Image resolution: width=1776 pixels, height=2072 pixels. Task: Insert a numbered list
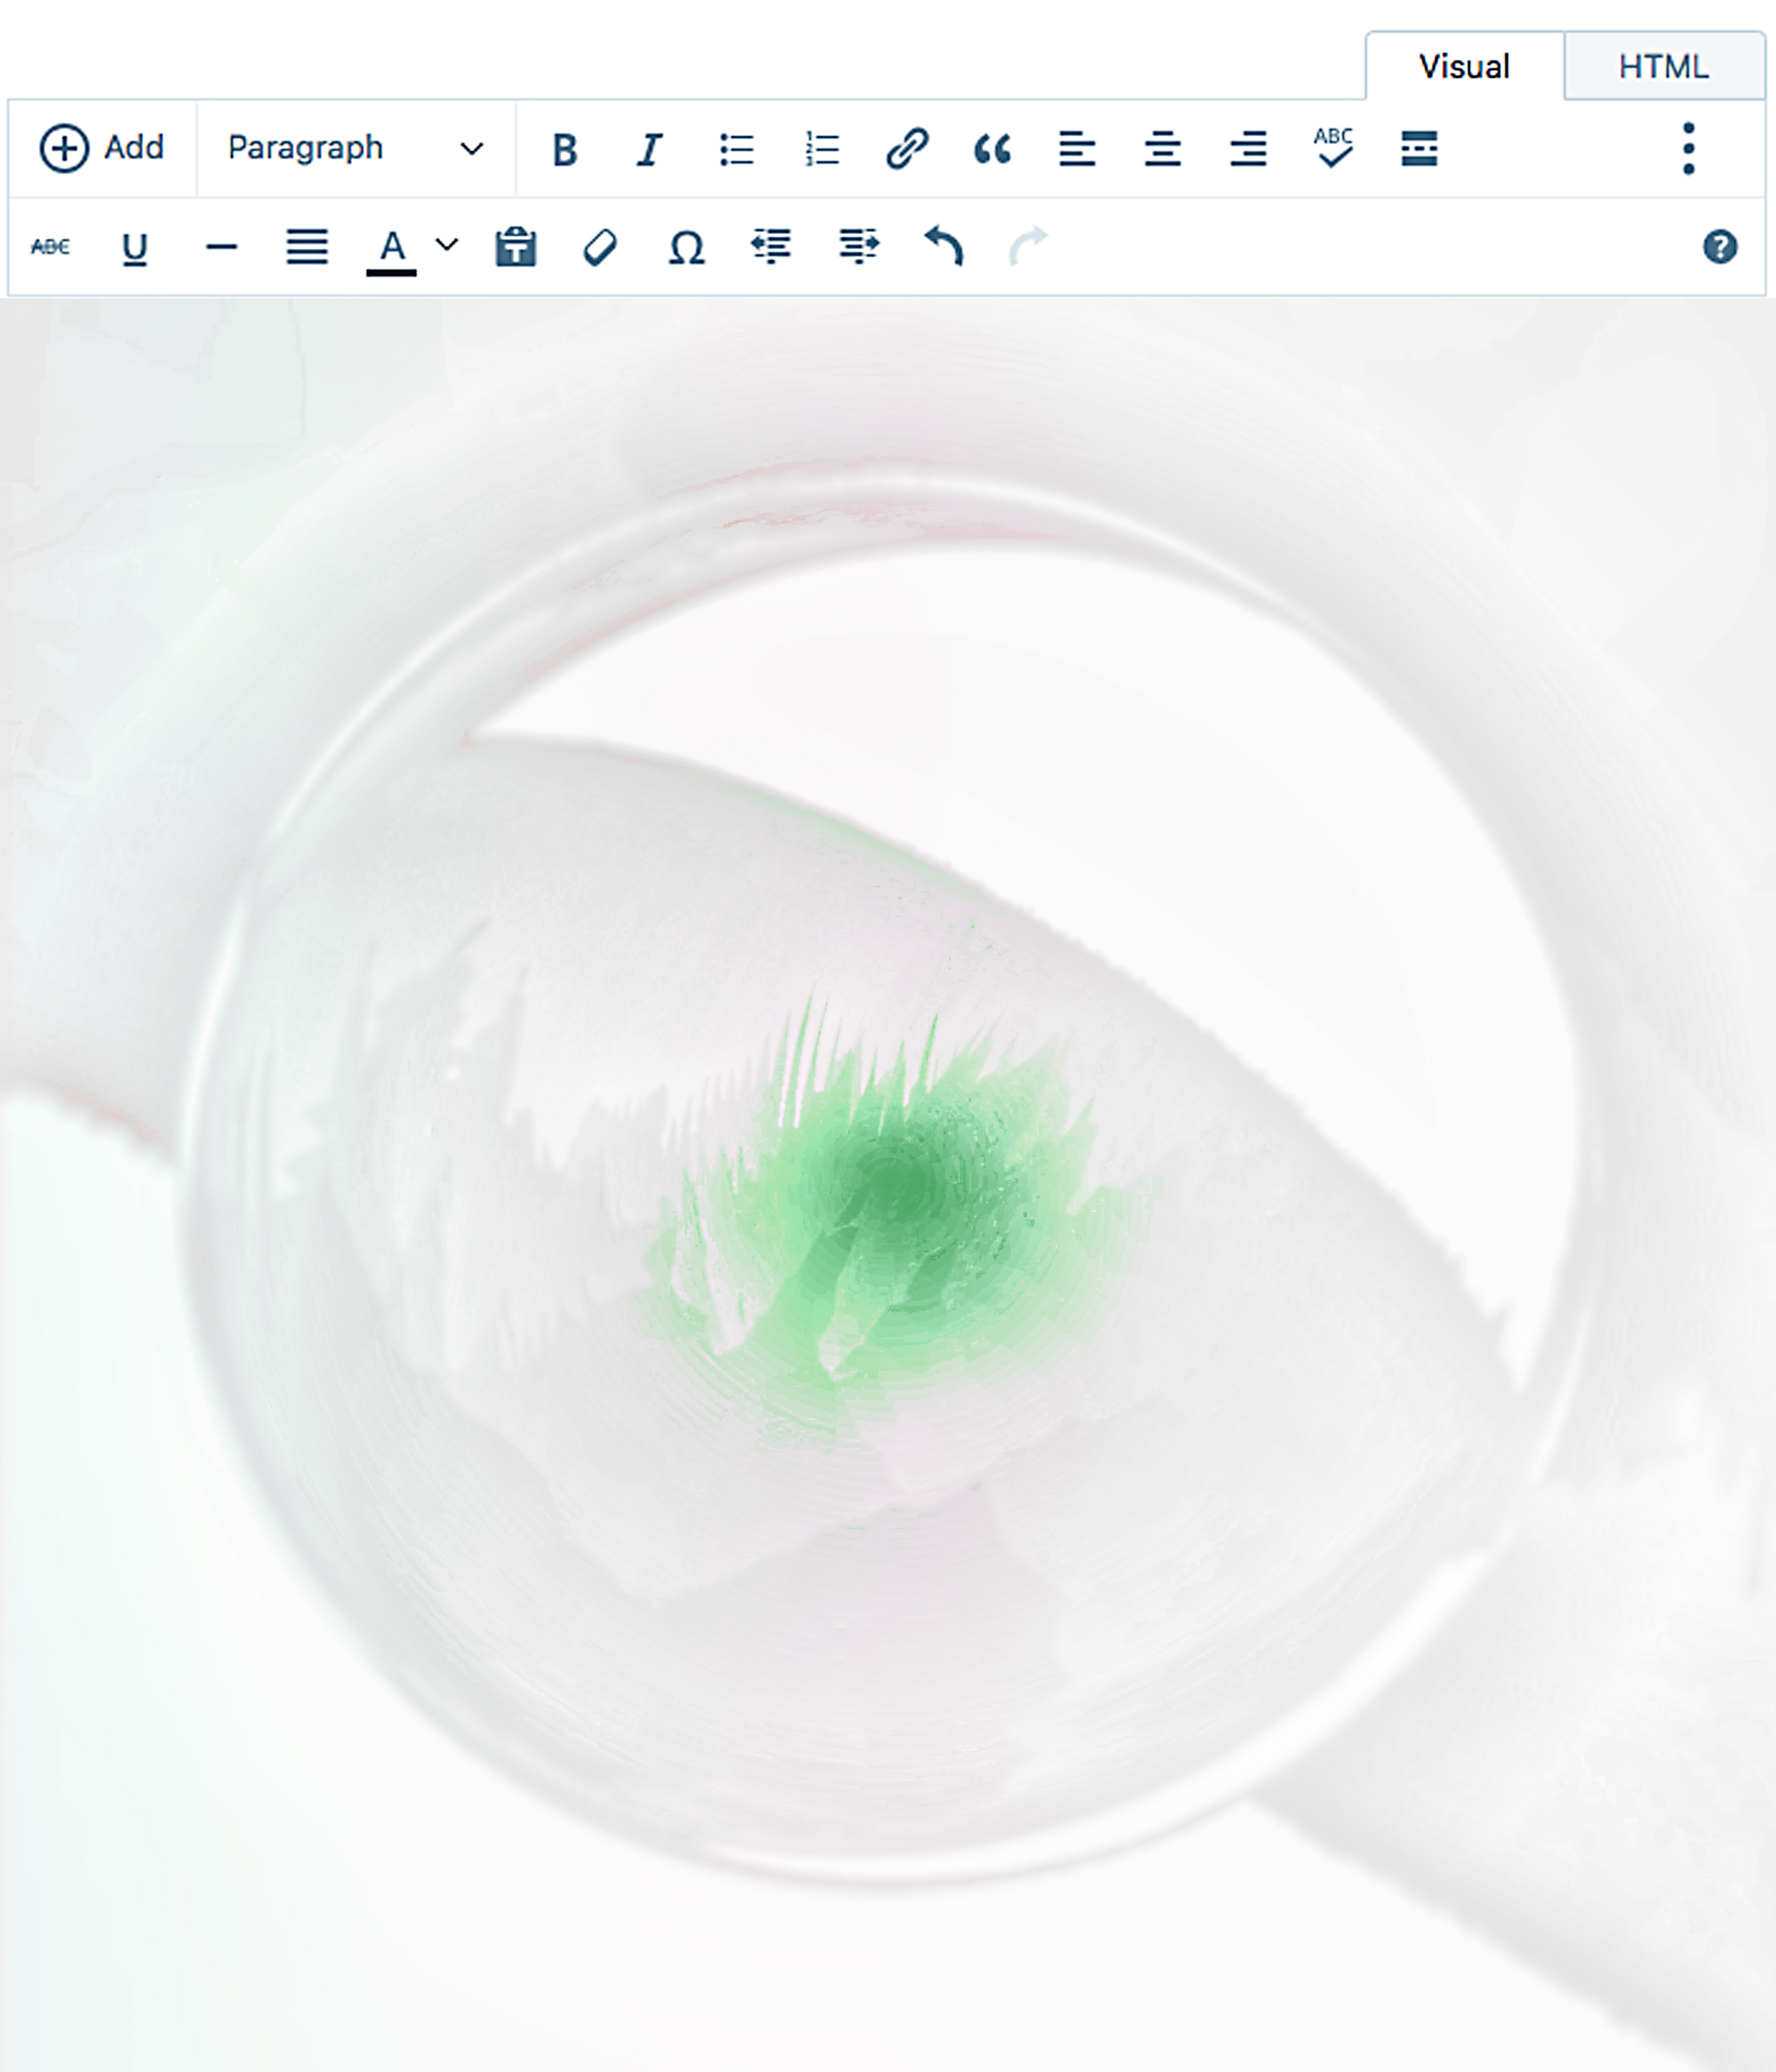click(x=822, y=150)
